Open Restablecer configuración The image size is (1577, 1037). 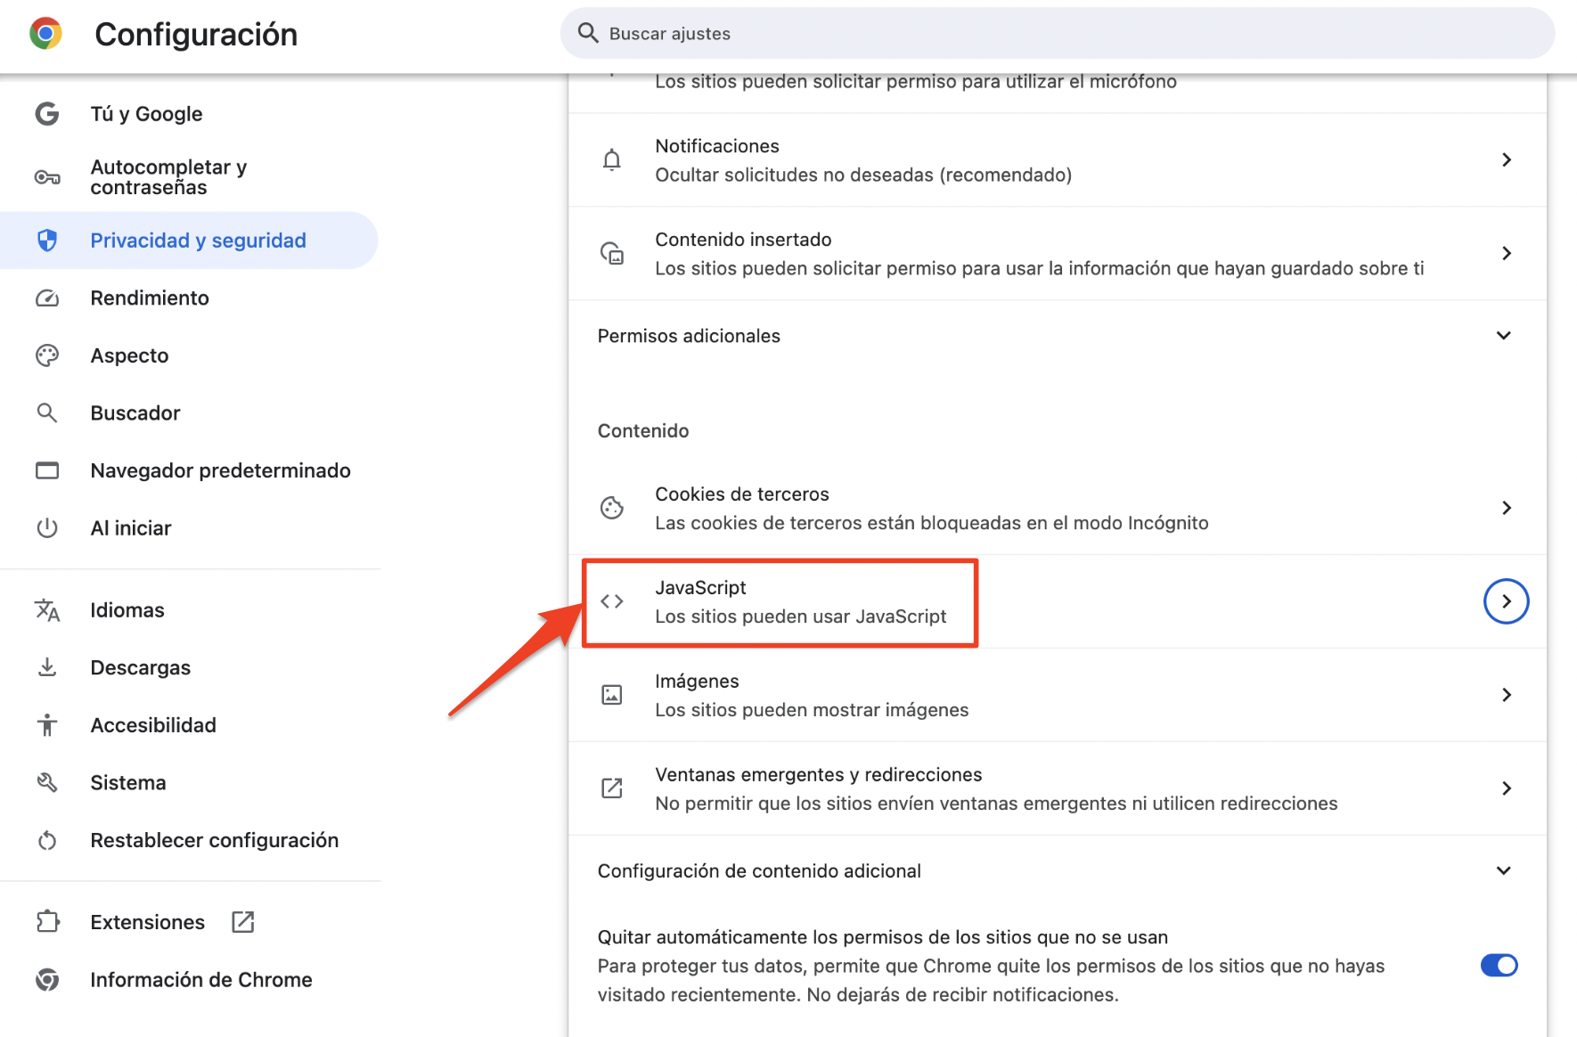coord(214,840)
